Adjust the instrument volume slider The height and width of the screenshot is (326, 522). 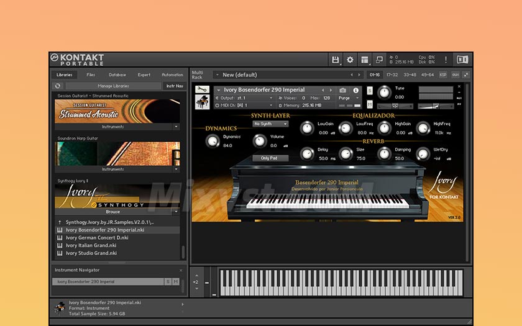coord(436,106)
